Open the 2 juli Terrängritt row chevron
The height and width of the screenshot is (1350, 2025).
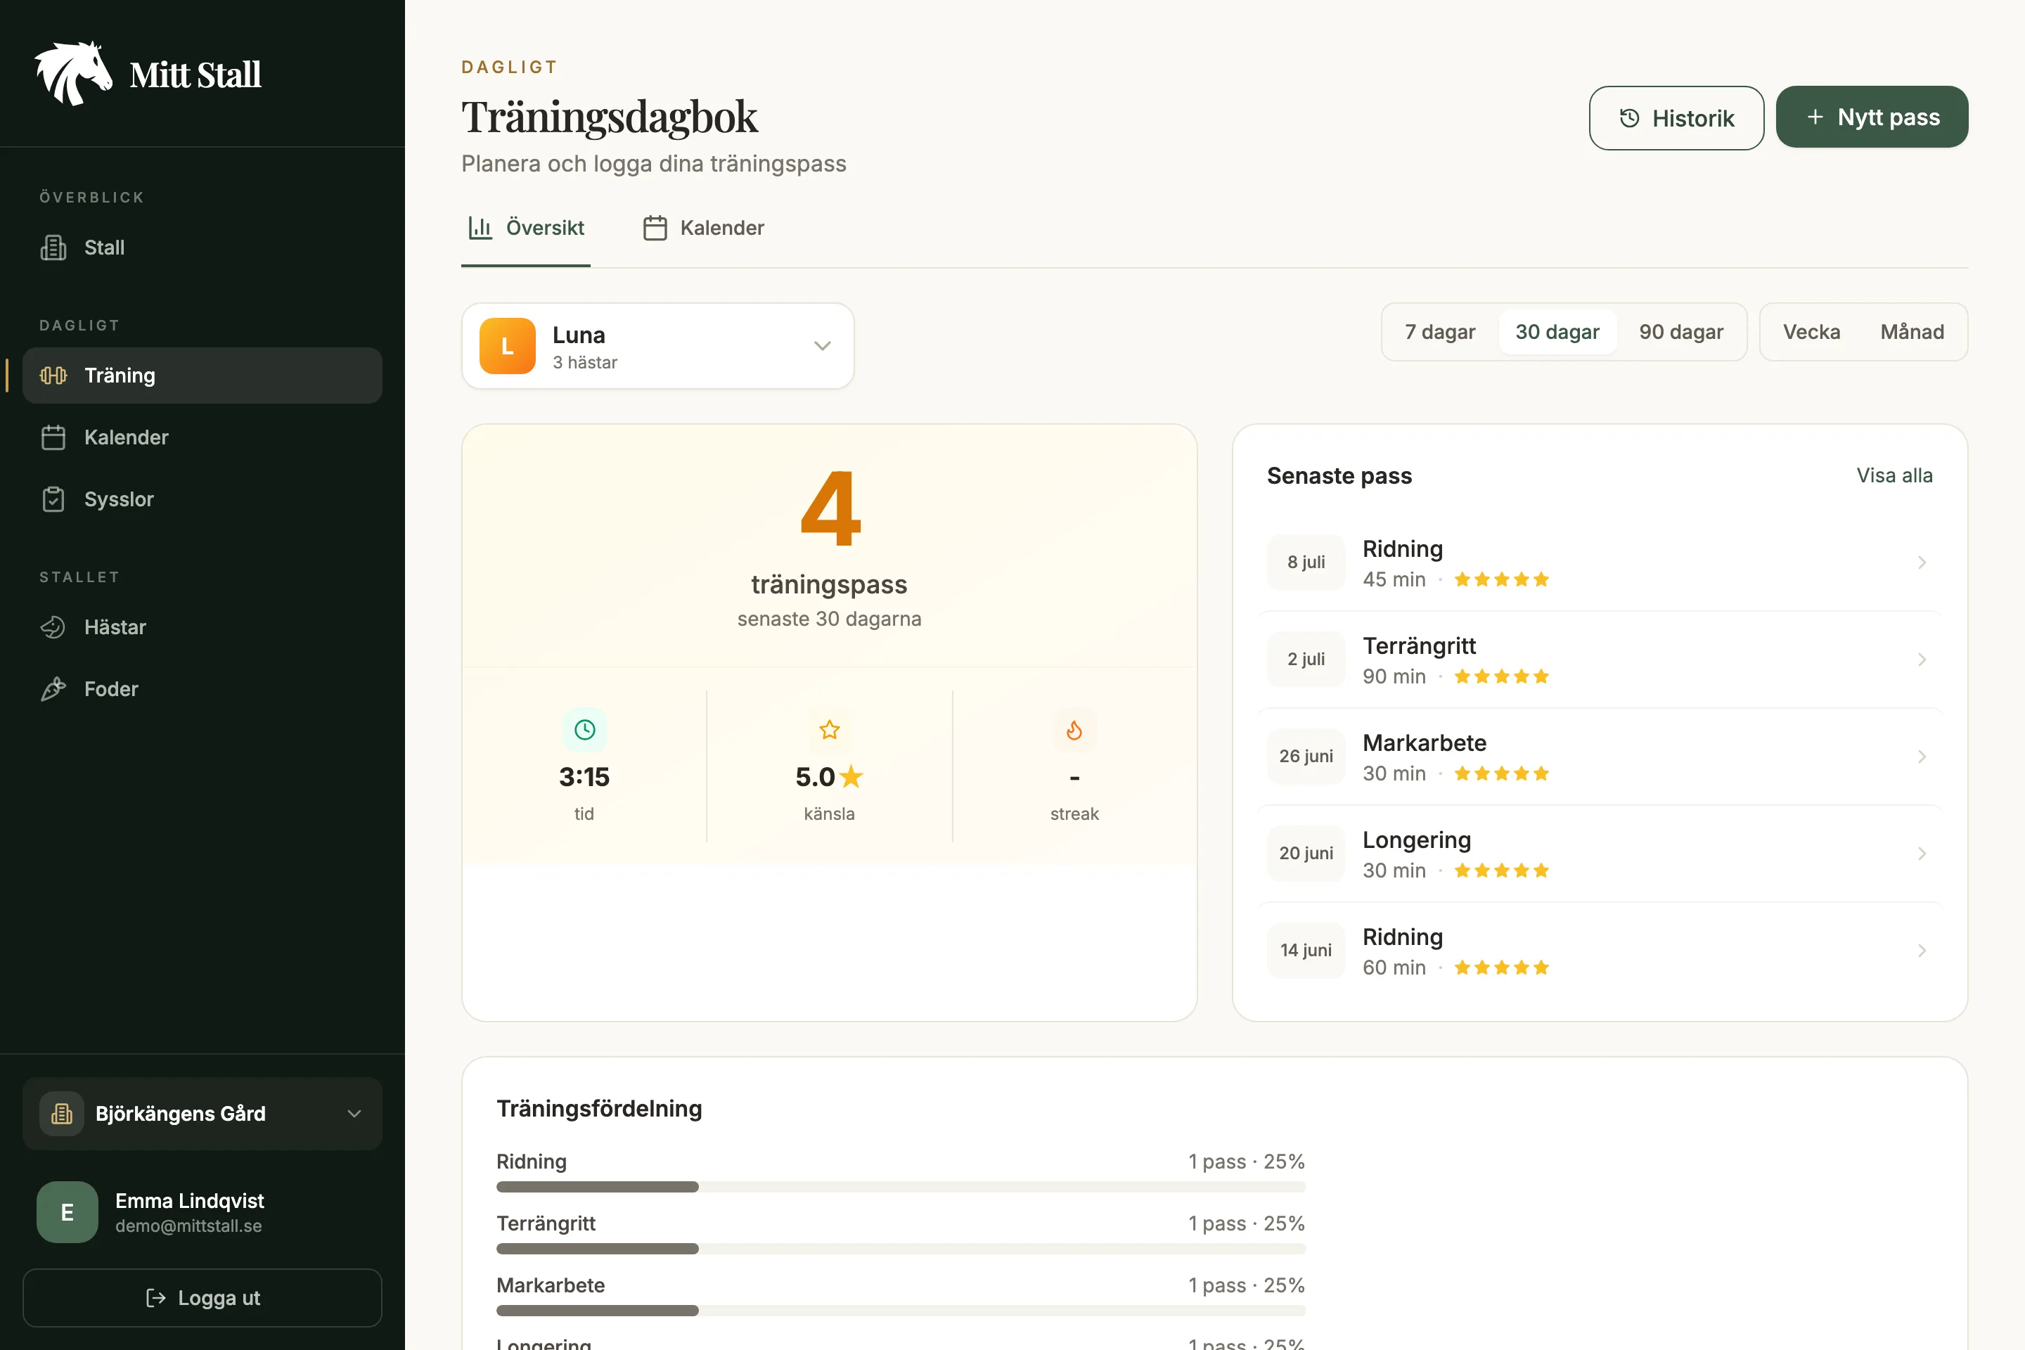pos(1922,660)
